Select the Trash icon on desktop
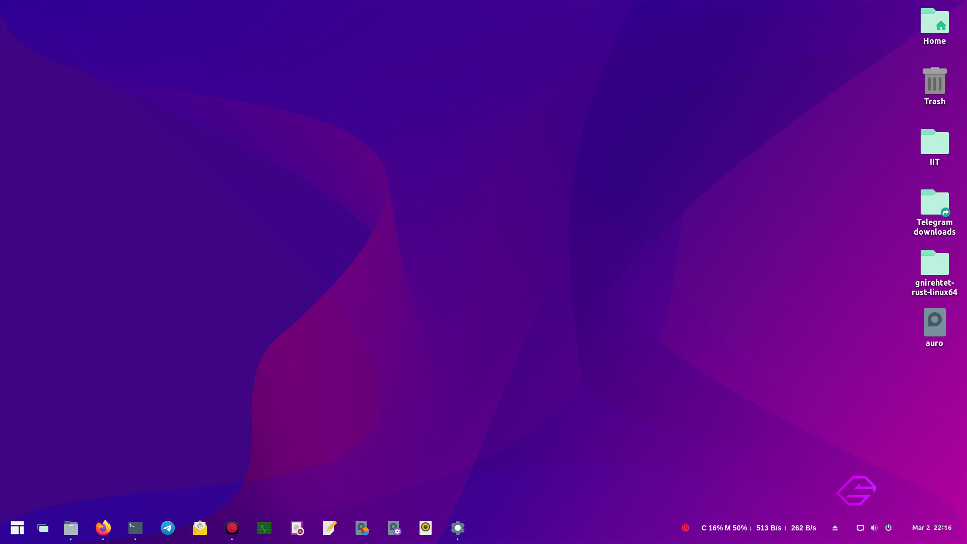Image resolution: width=967 pixels, height=544 pixels. [935, 87]
